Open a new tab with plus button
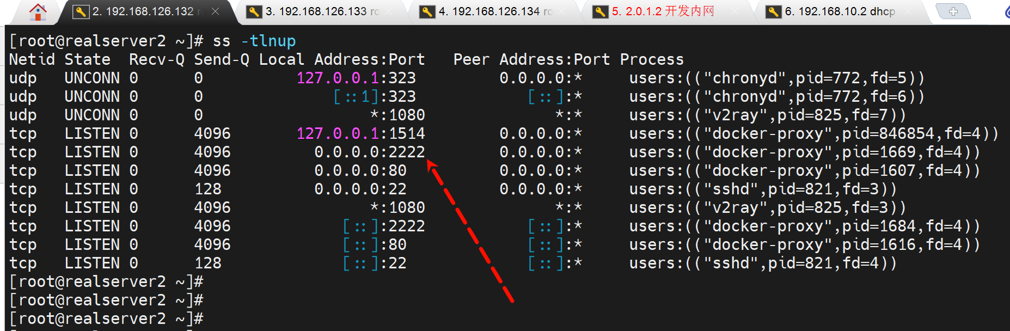This screenshot has height=331, width=1010. pyautogui.click(x=953, y=11)
